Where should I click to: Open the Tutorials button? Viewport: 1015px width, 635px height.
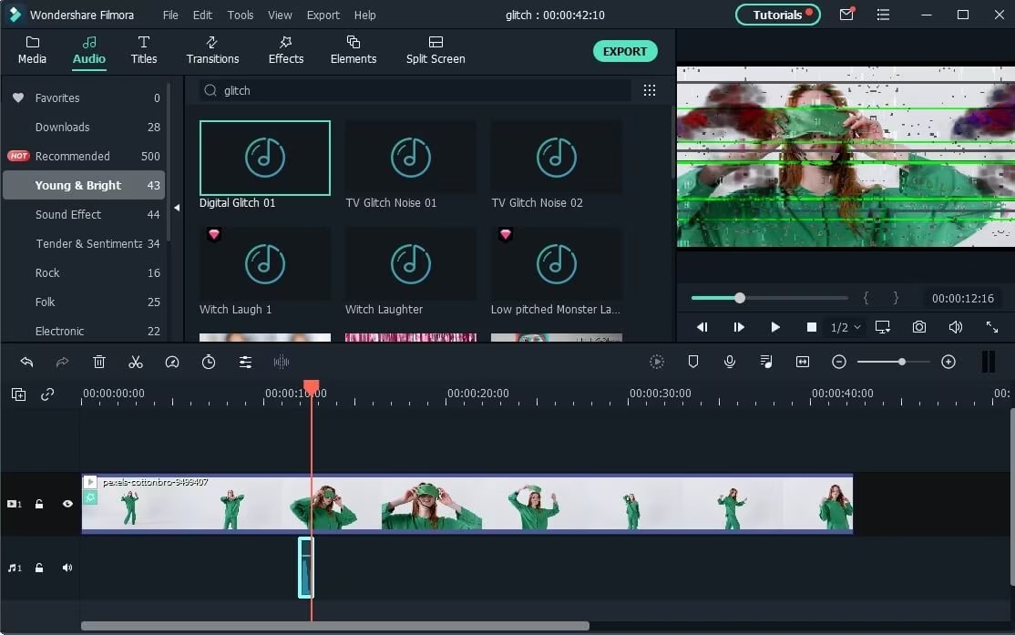click(x=778, y=15)
